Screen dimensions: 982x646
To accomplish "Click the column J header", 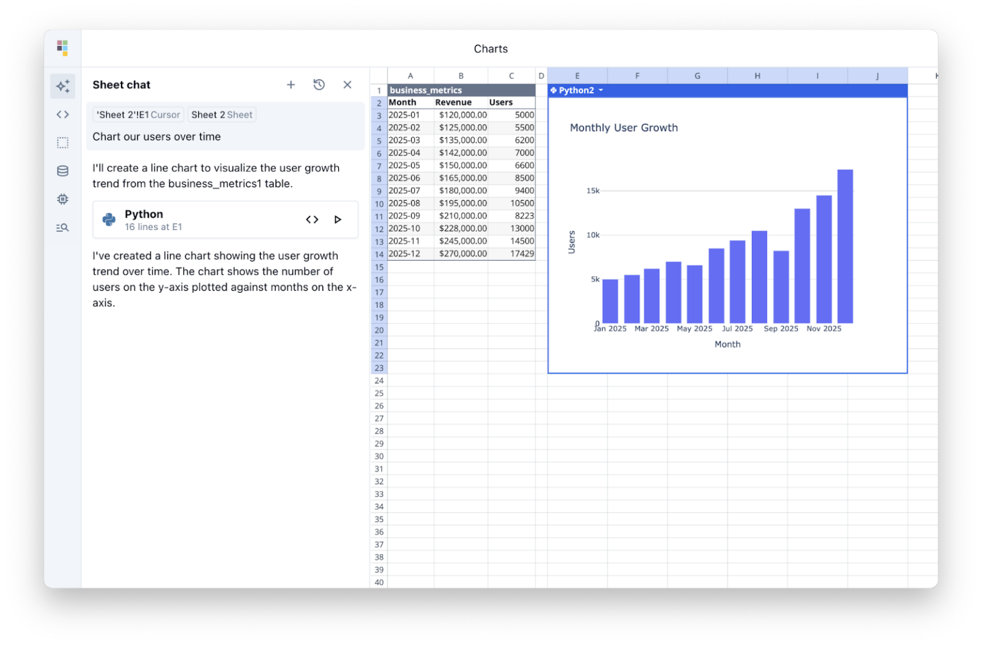I will click(877, 75).
